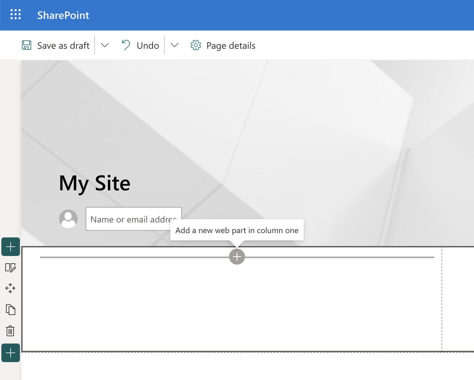Open the edit section properties icon
This screenshot has width=474, height=380.
11,268
